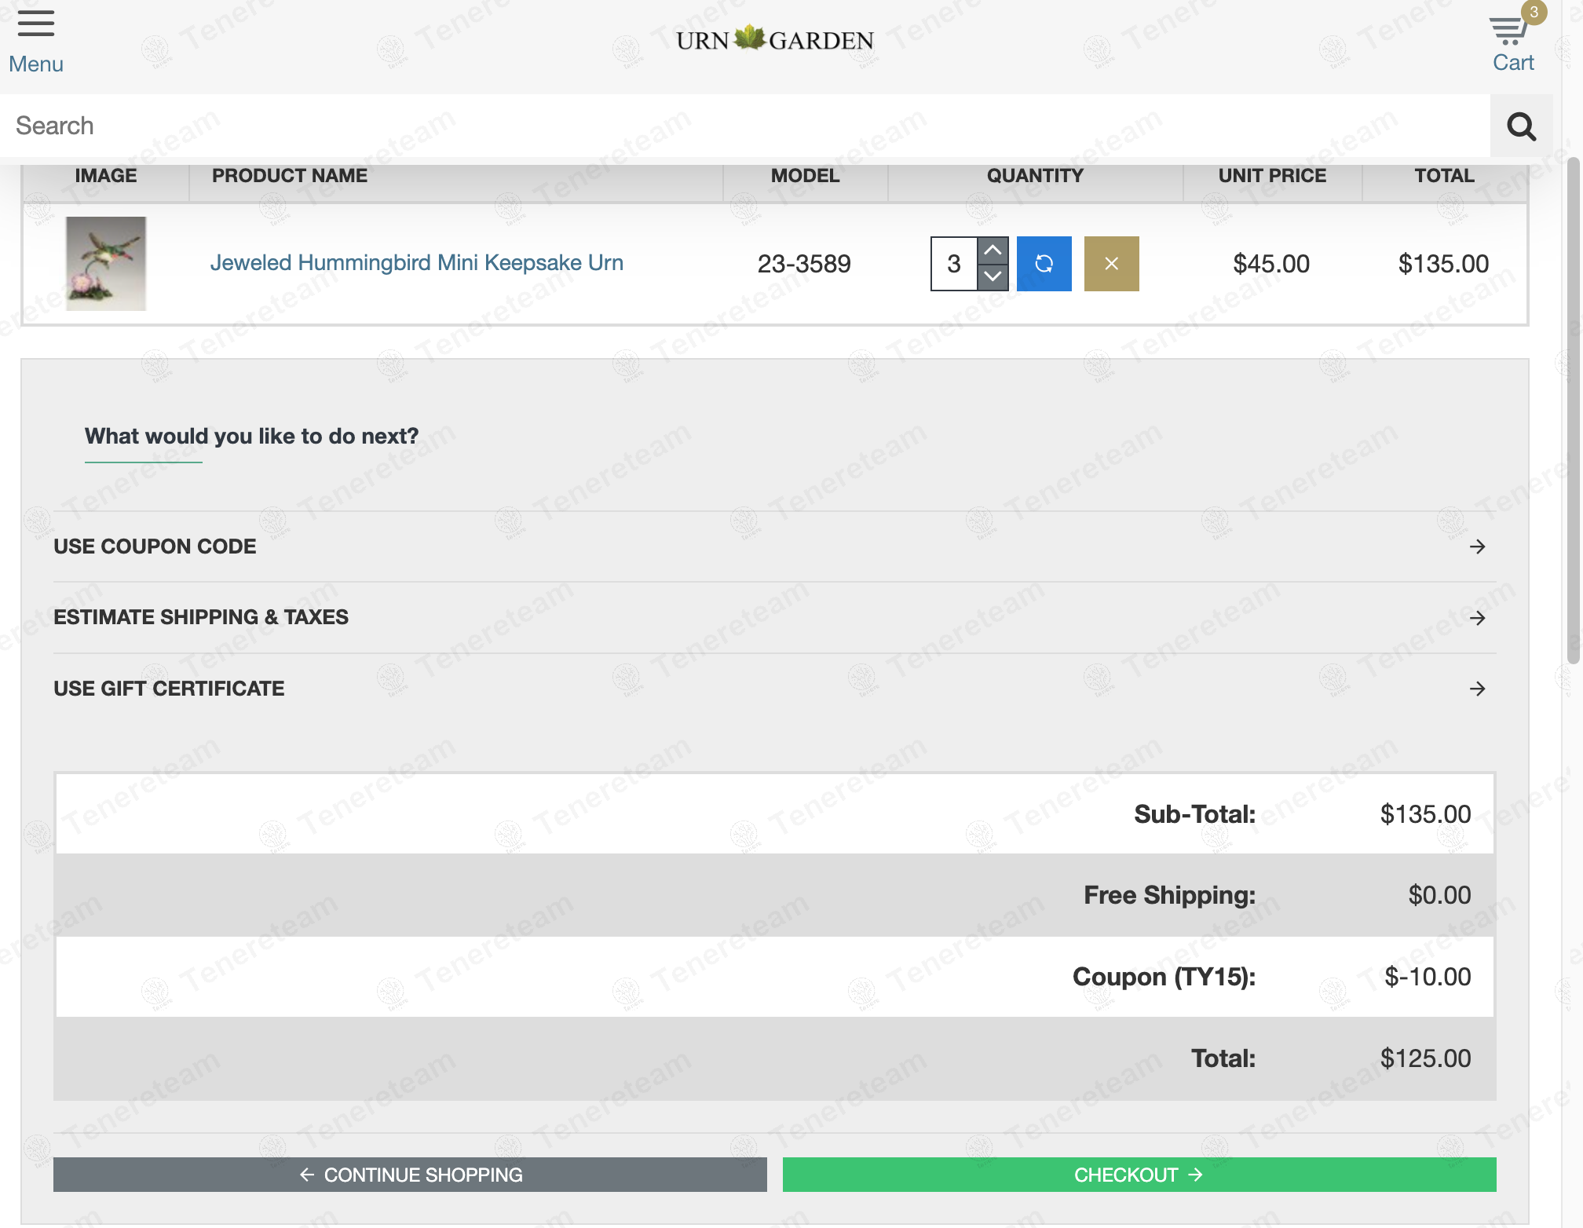The image size is (1583, 1228).
Task: Click the hummingbird urn product thumbnail
Action: pyautogui.click(x=106, y=264)
